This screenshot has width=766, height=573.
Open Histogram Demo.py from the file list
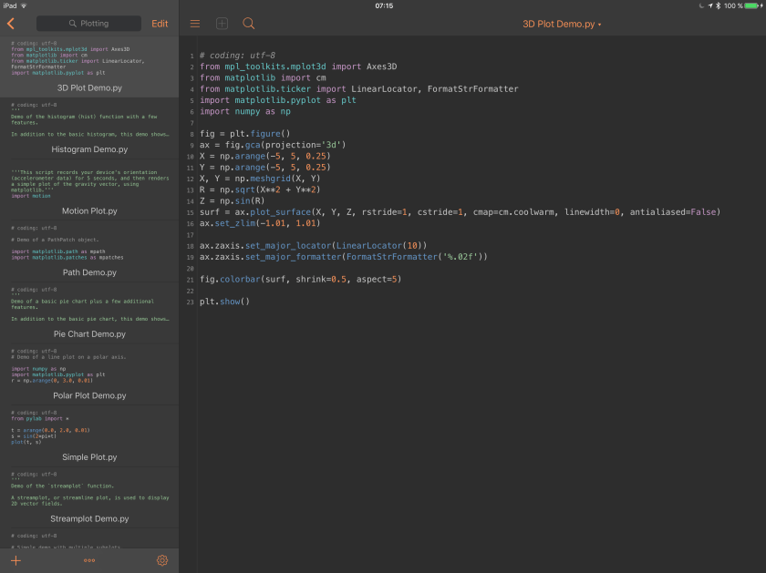(x=89, y=148)
